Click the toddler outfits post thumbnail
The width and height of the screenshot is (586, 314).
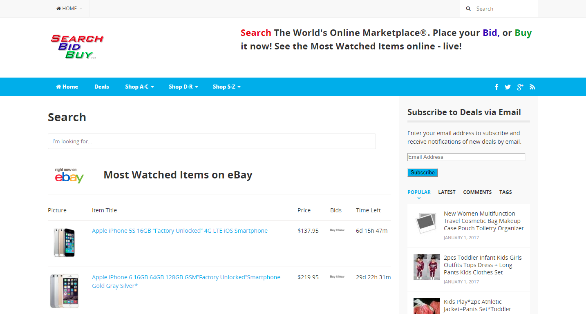coord(426,267)
